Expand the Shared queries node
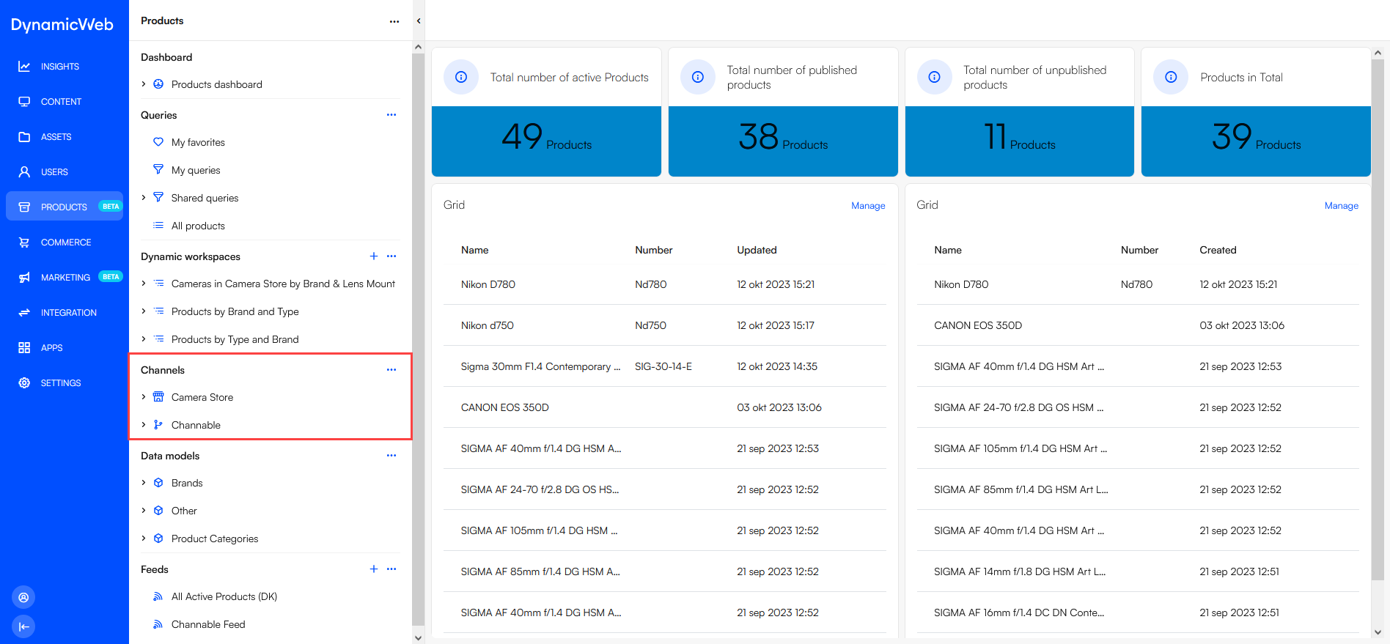 (x=144, y=198)
